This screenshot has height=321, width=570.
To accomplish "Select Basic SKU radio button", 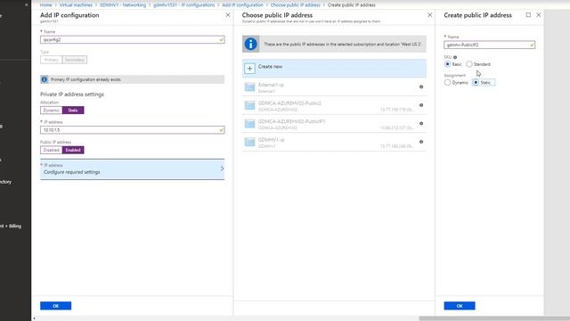I will 447,64.
